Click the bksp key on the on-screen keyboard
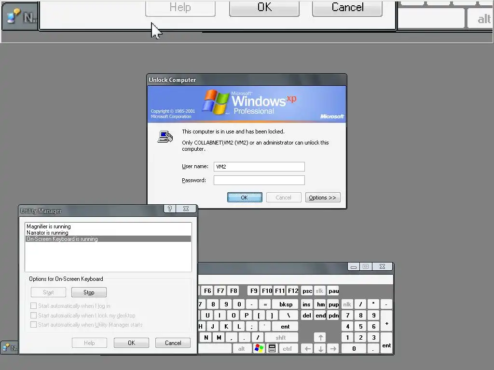The width and height of the screenshot is (494, 370). (286, 304)
